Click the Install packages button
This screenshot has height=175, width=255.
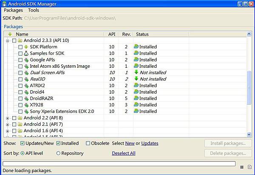[x=228, y=143]
